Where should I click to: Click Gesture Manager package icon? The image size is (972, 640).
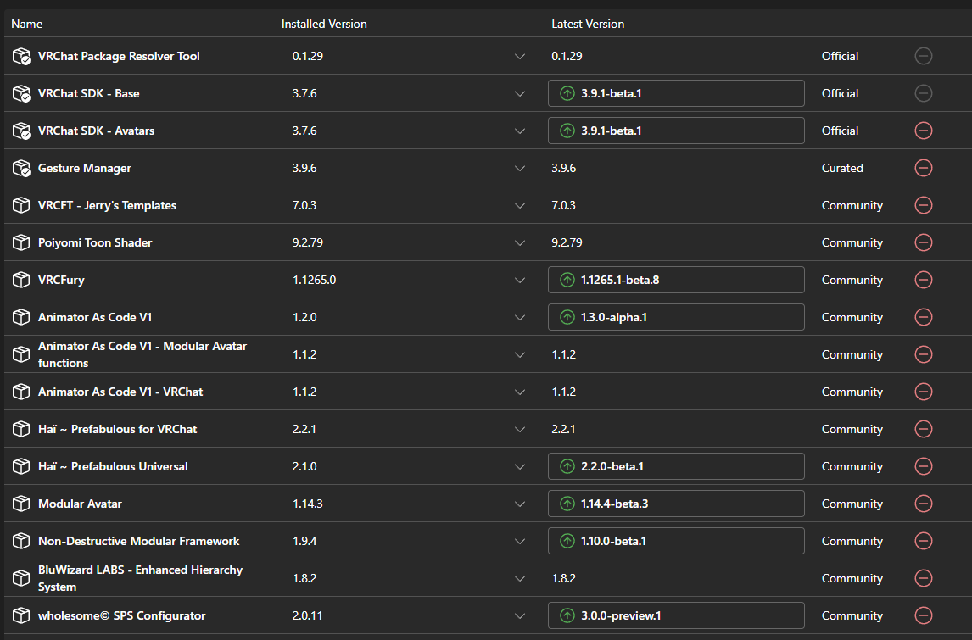point(21,168)
